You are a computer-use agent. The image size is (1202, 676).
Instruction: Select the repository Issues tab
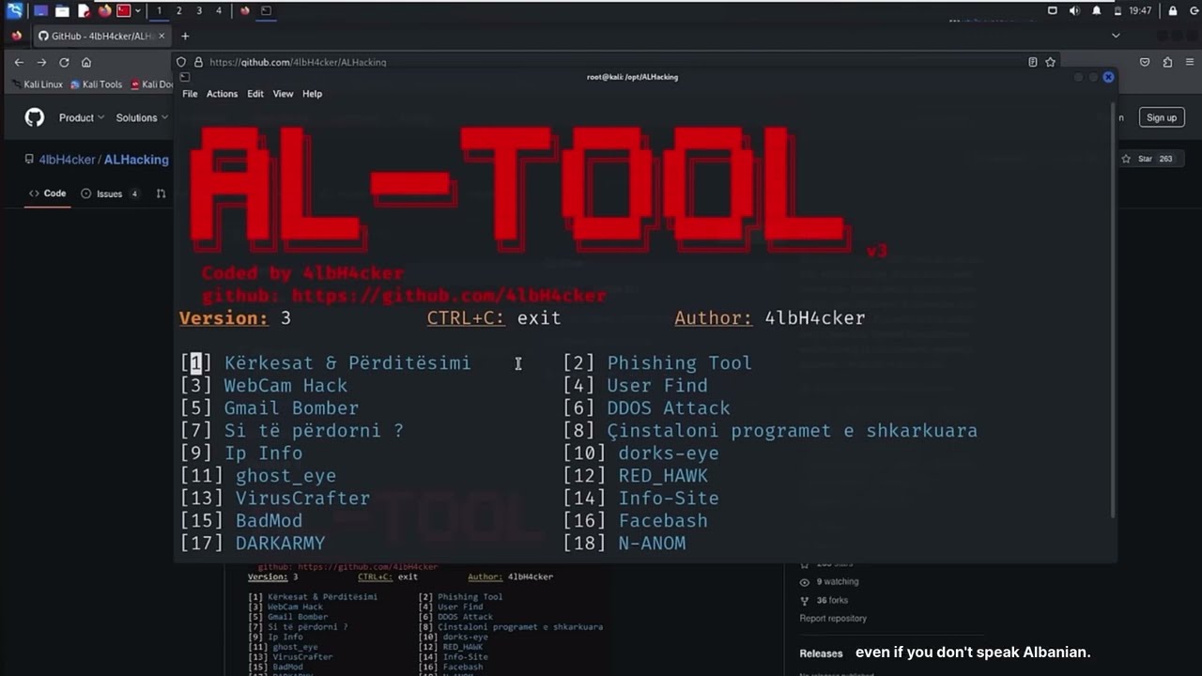click(110, 193)
